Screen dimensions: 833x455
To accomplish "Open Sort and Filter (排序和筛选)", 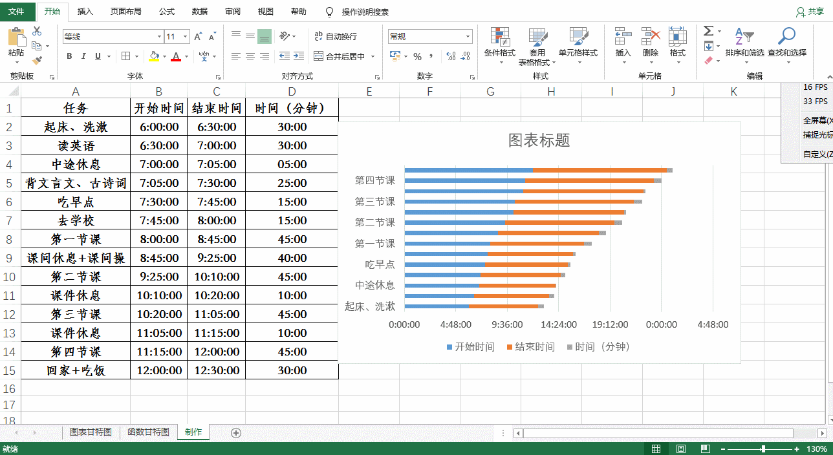I will pyautogui.click(x=744, y=47).
